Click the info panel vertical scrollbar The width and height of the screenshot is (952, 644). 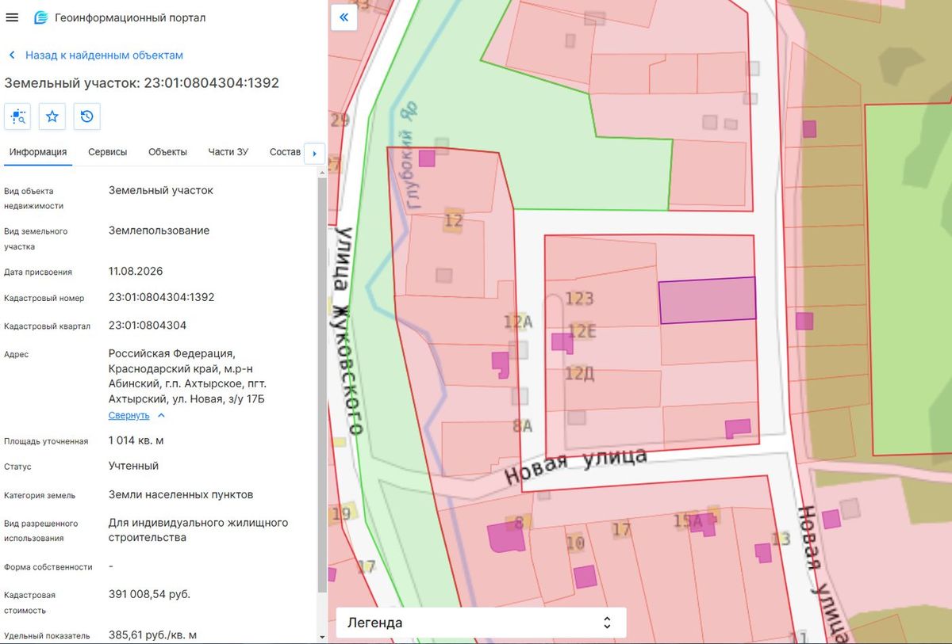point(322,384)
